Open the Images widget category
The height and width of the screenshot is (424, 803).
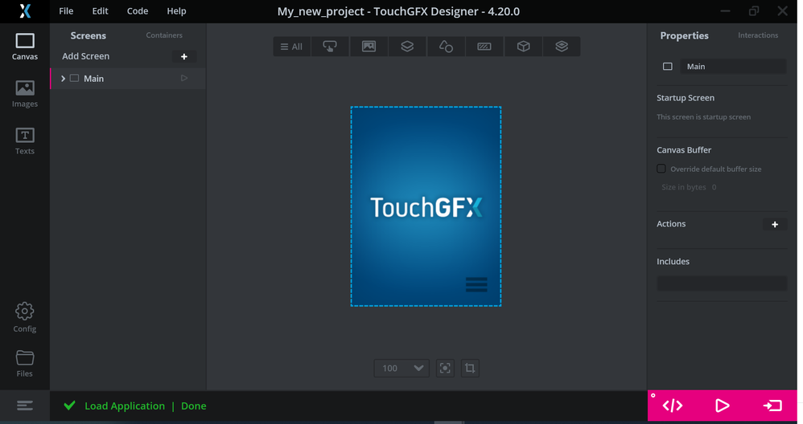369,47
